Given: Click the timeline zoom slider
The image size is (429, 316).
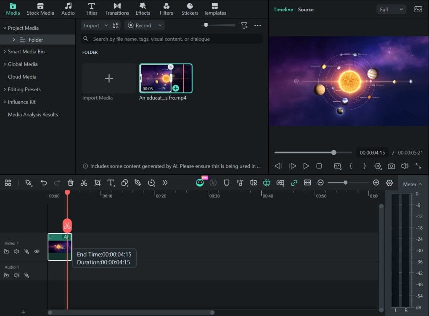Looking at the screenshot, I should (348, 183).
